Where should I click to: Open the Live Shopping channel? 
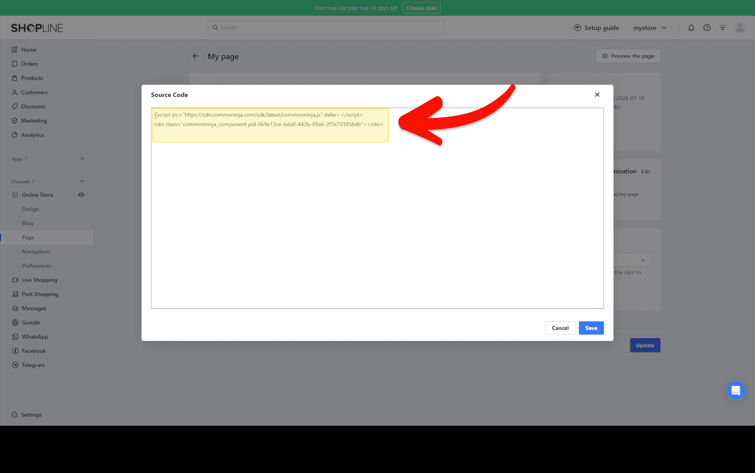click(x=40, y=280)
